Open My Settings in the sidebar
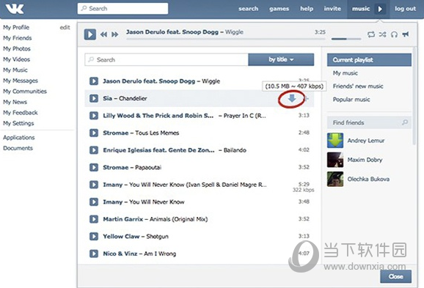The height and width of the screenshot is (288, 424). [x=18, y=123]
